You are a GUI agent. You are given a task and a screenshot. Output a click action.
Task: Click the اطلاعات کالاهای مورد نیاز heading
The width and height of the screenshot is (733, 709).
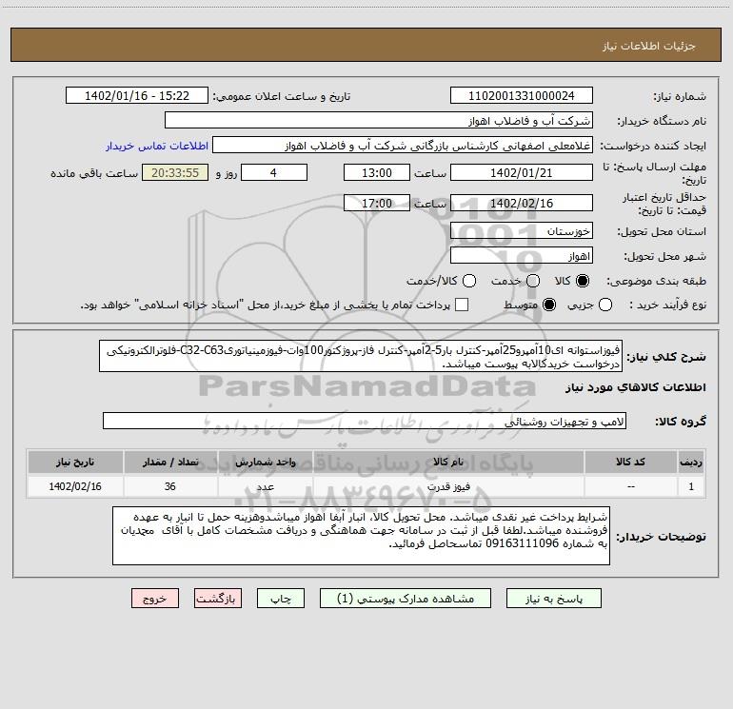636,387
